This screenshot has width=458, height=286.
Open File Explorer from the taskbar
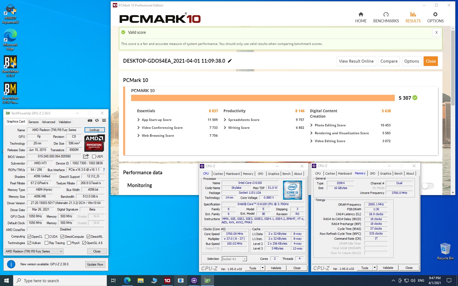pos(140,281)
